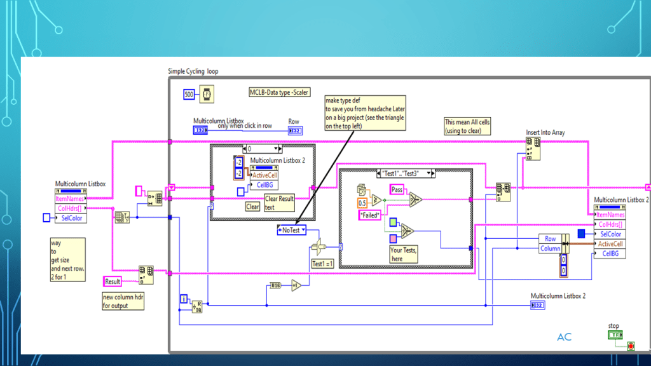Click the Result string constant
This screenshot has width=651, height=366.
point(113,281)
